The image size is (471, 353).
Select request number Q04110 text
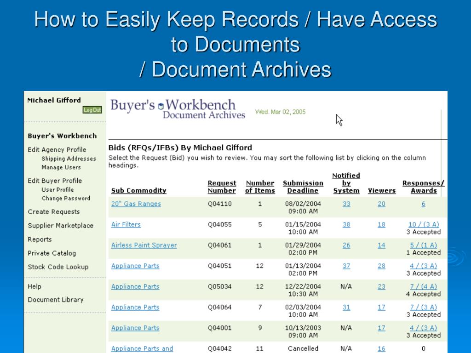(219, 204)
